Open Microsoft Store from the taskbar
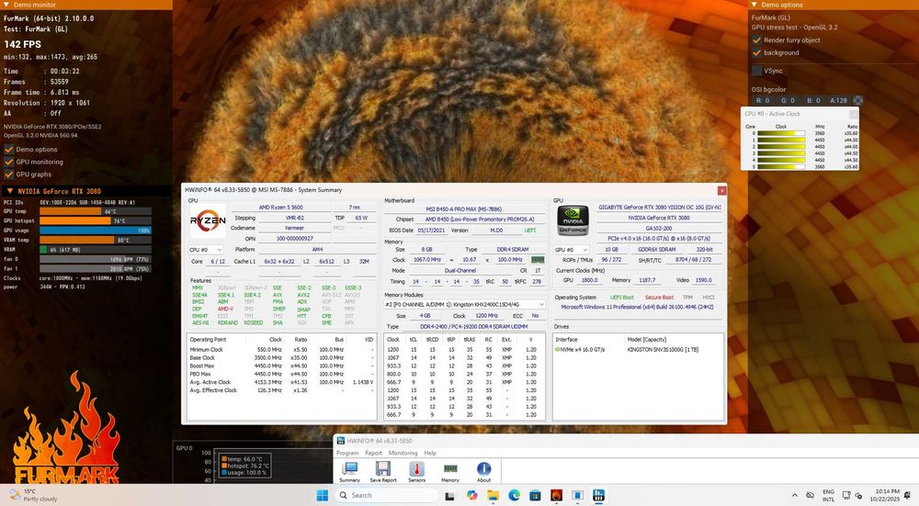Image resolution: width=919 pixels, height=506 pixels. [x=535, y=496]
